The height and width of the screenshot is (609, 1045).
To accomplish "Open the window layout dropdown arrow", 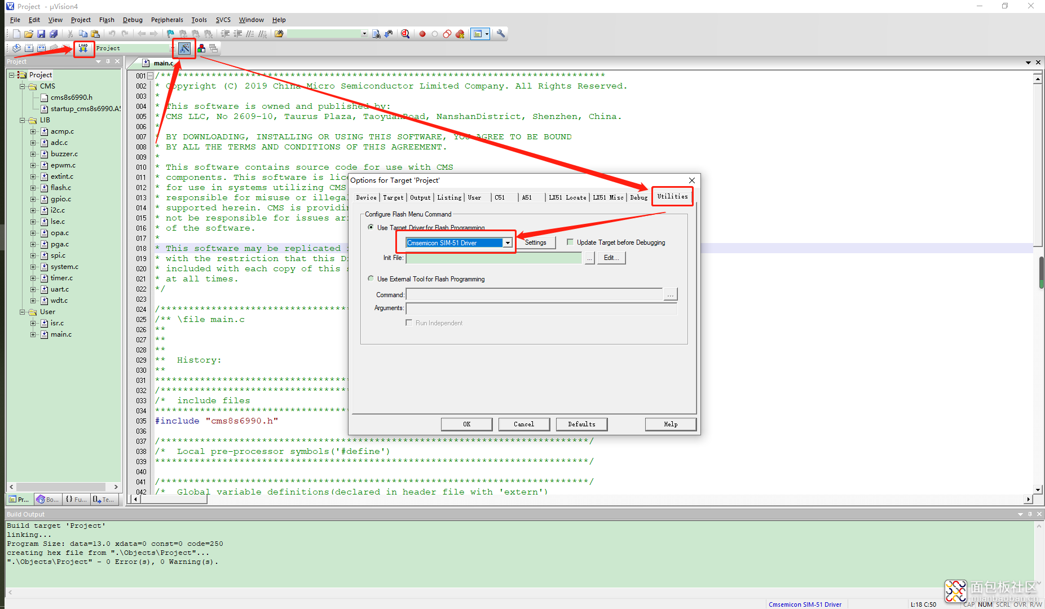I will pyautogui.click(x=487, y=34).
